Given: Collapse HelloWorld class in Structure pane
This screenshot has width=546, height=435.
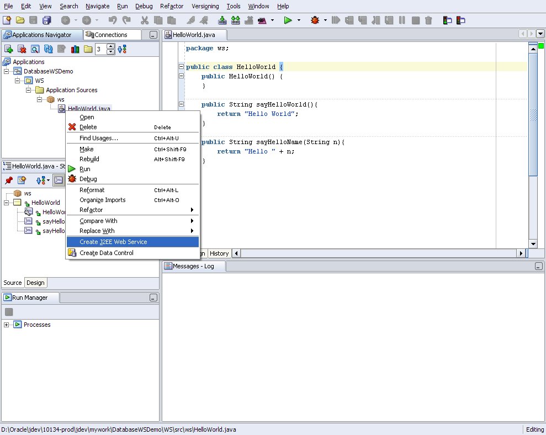Looking at the screenshot, I should point(6,203).
